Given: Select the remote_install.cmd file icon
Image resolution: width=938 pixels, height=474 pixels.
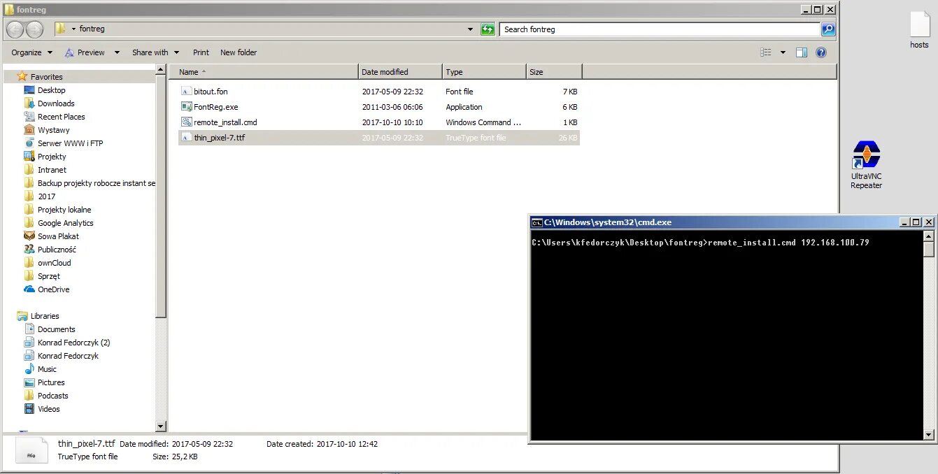Looking at the screenshot, I should tap(186, 122).
